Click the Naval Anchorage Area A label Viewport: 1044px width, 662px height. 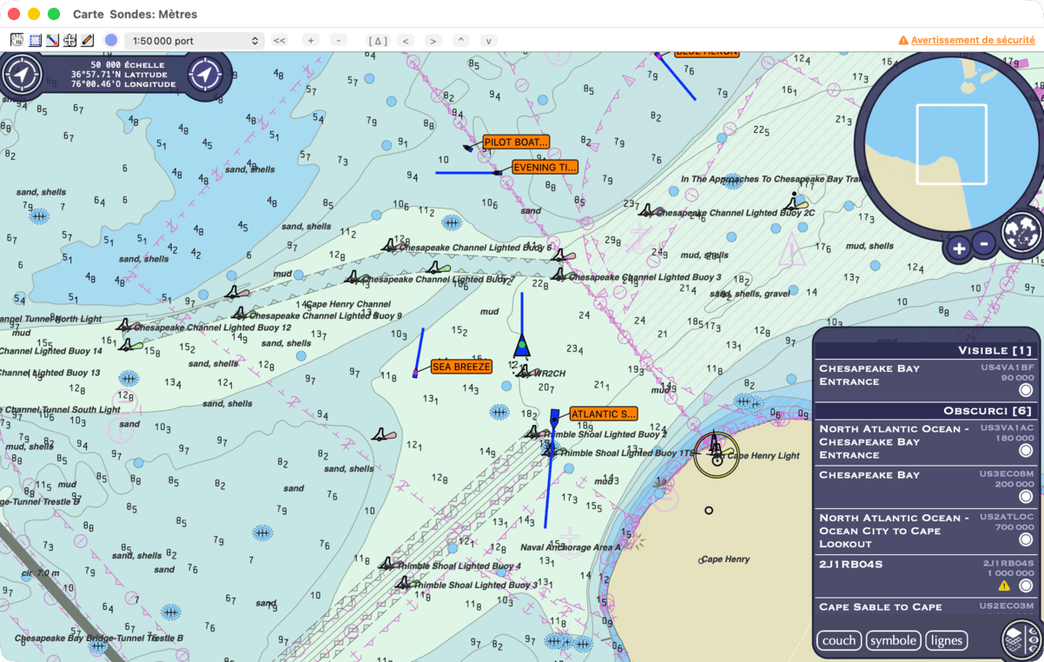click(x=570, y=547)
